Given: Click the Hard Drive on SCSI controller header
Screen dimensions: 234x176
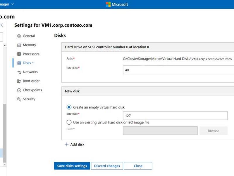Looking at the screenshot, I should [148, 47].
